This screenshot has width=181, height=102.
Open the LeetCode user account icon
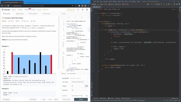[87, 10]
